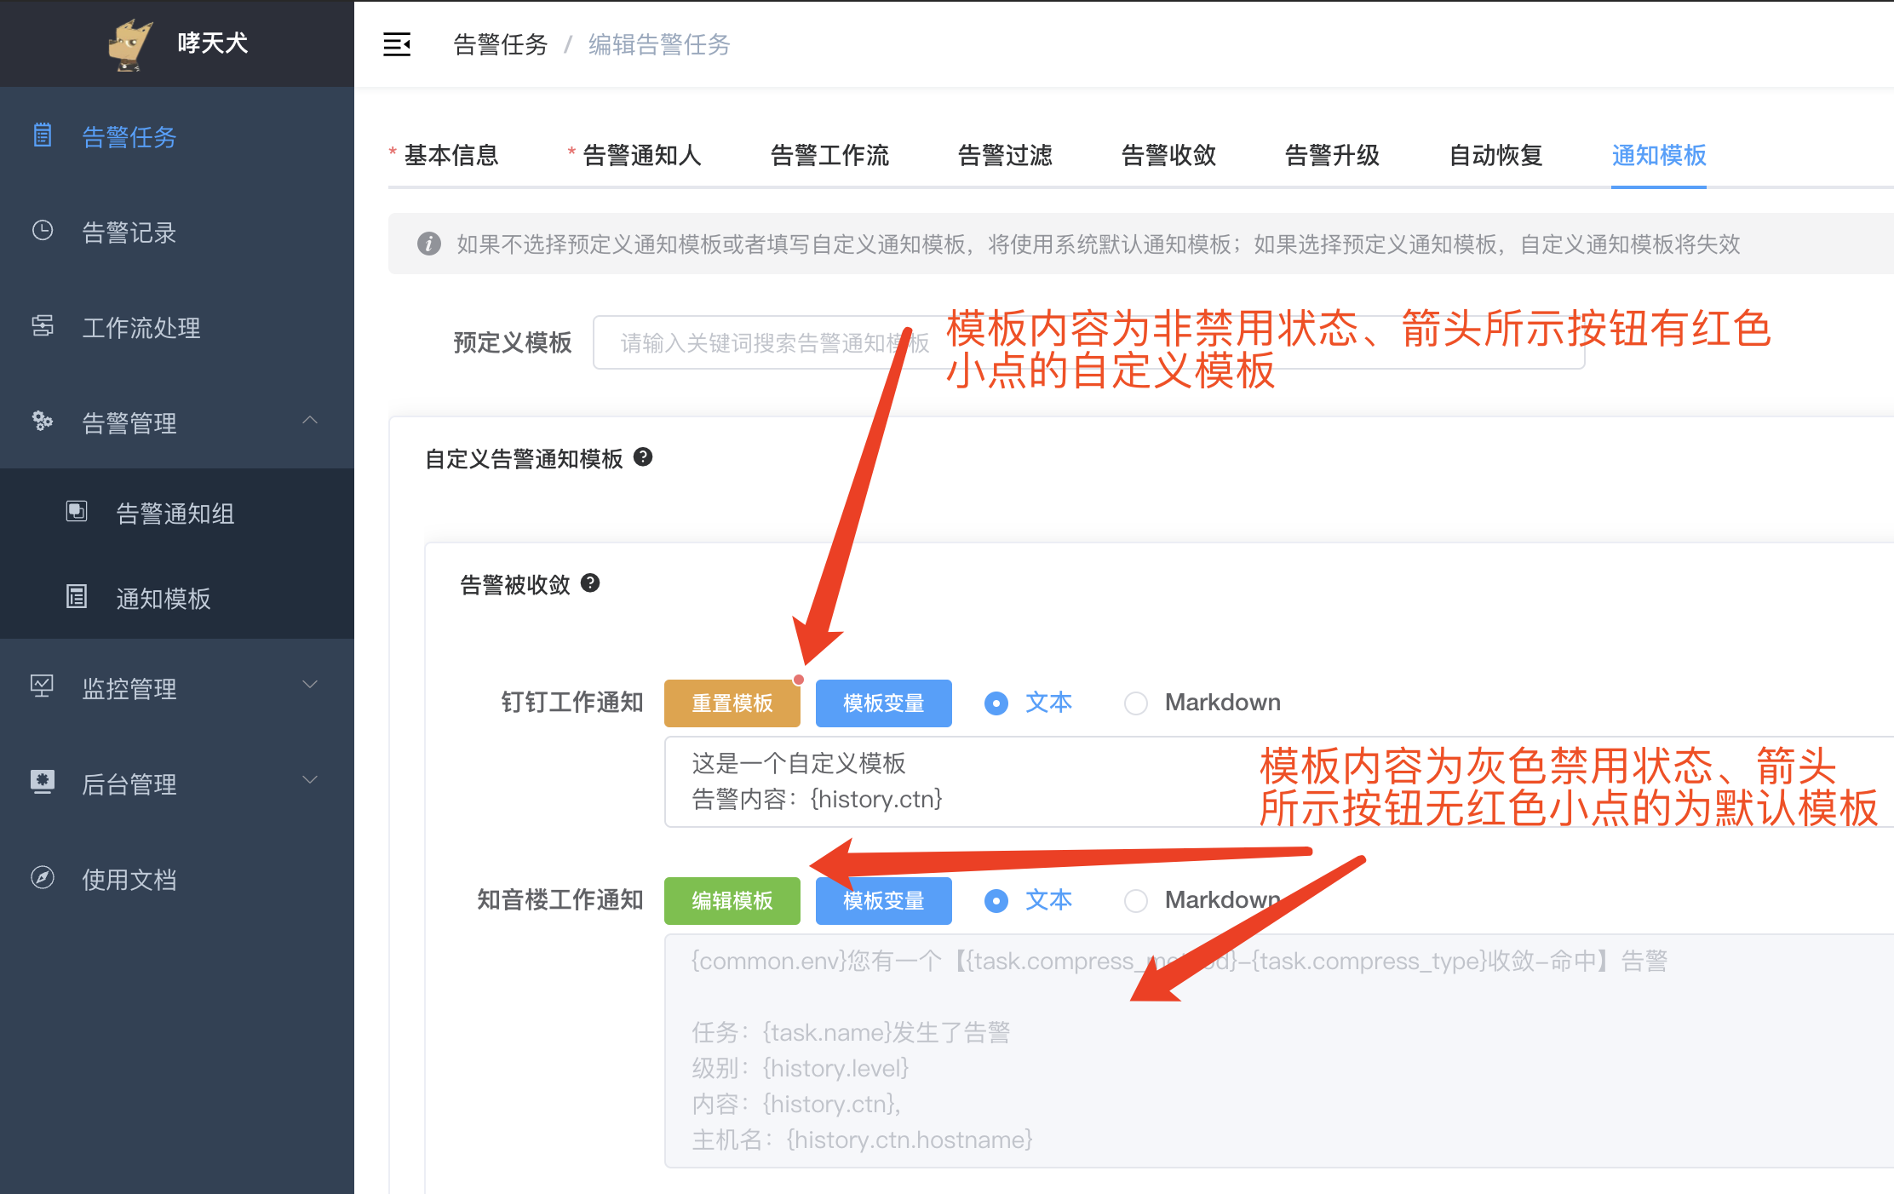Viewport: 1894px width, 1194px height.
Task: Toggle the sidebar collapse hamburger icon
Action: click(x=397, y=44)
